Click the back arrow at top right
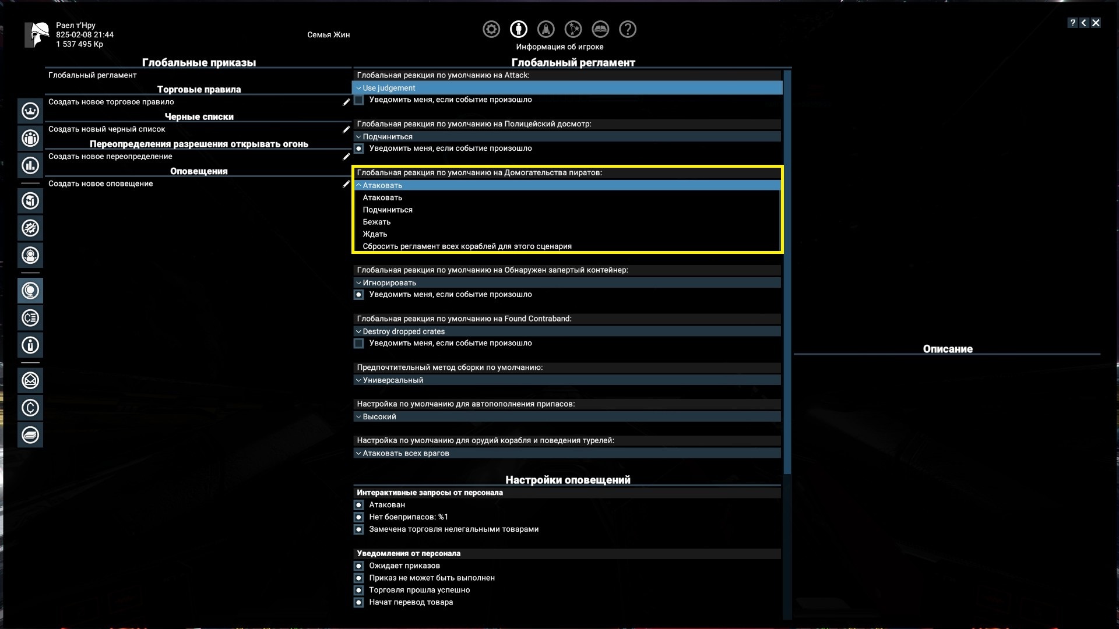Screen dimensions: 1119x629 click(x=1084, y=23)
